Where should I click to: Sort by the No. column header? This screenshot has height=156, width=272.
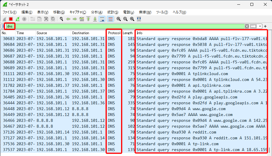8,33
